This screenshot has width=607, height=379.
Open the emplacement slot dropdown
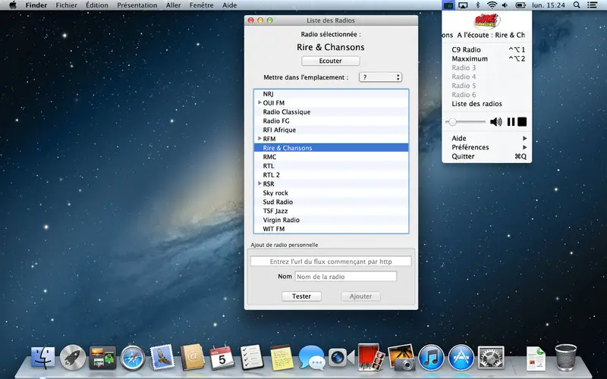click(x=380, y=77)
